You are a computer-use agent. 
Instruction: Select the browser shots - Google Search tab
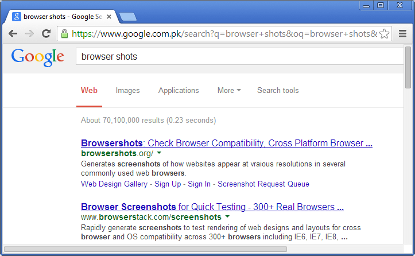pos(63,17)
